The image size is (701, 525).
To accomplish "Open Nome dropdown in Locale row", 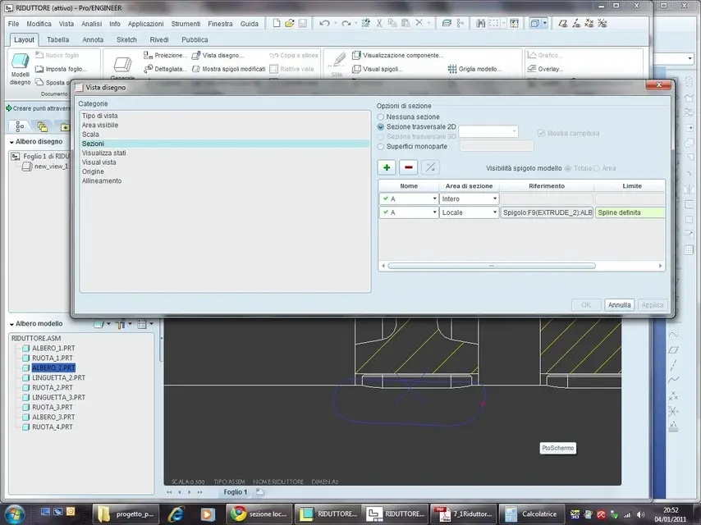I will click(x=434, y=212).
